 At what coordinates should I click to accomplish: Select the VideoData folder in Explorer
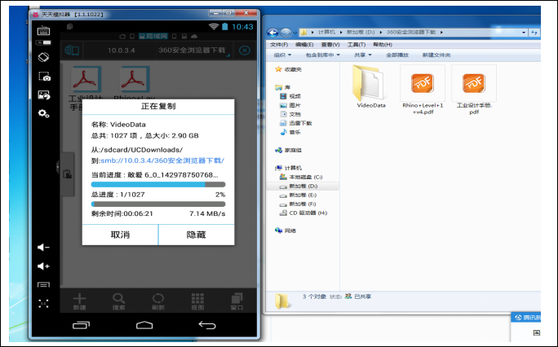click(x=370, y=86)
